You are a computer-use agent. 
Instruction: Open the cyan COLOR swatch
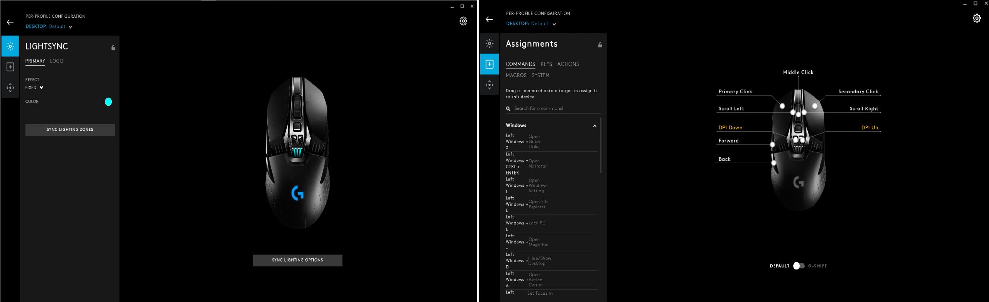pyautogui.click(x=108, y=102)
